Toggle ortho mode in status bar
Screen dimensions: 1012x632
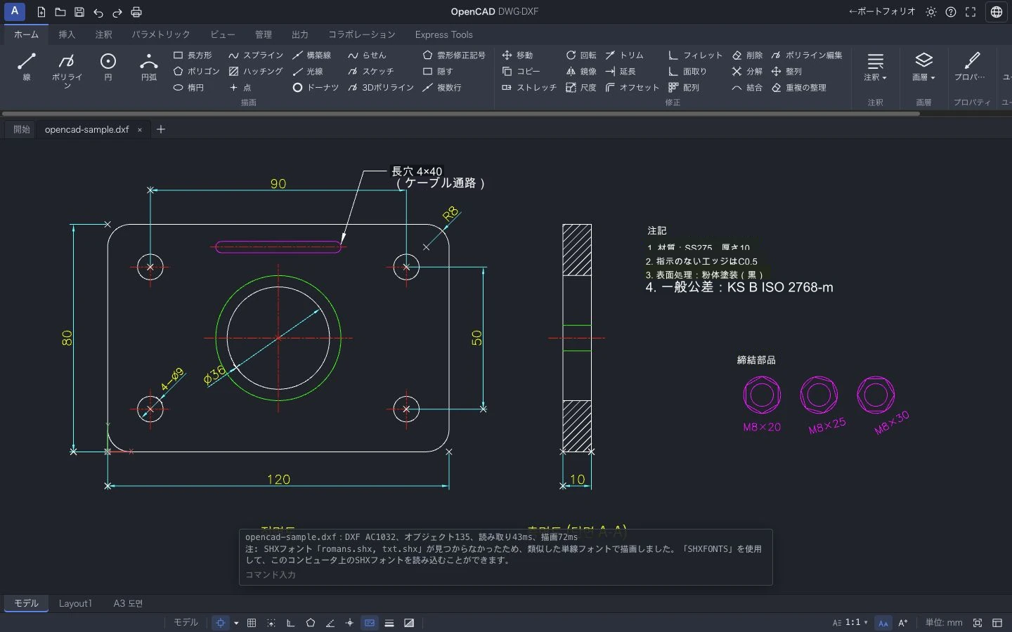tap(291, 623)
